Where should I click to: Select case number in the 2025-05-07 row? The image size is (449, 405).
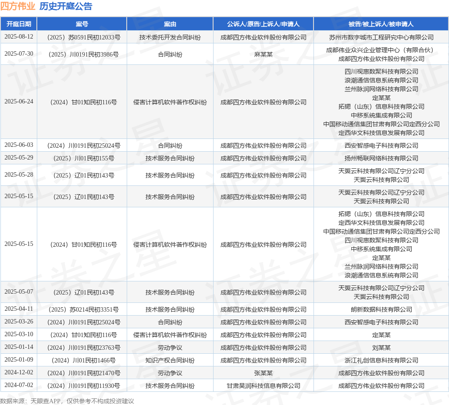point(84,292)
